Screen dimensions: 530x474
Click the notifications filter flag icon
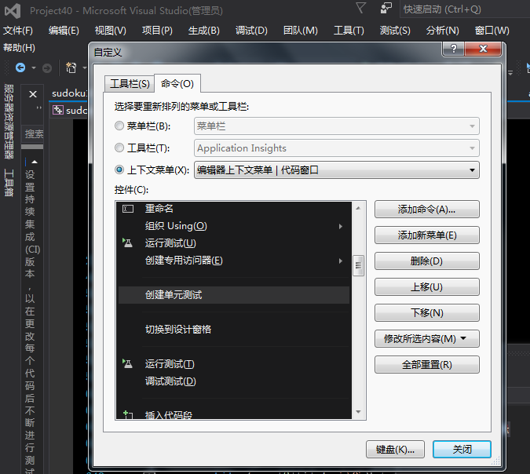tap(360, 8)
